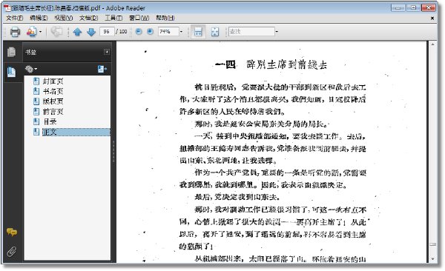Click the 书签 panel title

pos(30,52)
